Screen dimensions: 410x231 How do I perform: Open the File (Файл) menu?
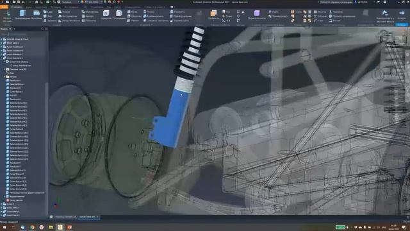[4, 7]
